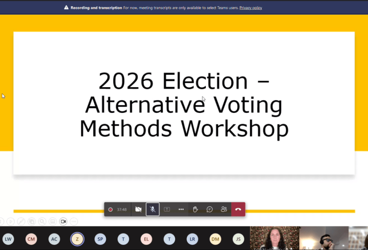Viewport: 368px width, 250px height.
Task: Hang up the call with red button
Action: [238, 209]
